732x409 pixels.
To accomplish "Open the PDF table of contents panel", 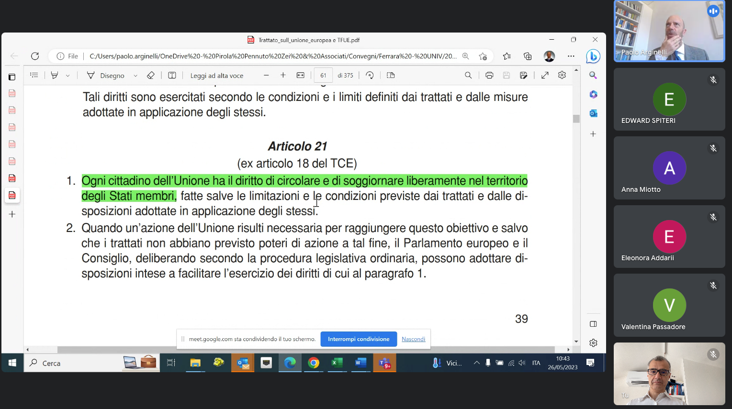I will tap(34, 75).
